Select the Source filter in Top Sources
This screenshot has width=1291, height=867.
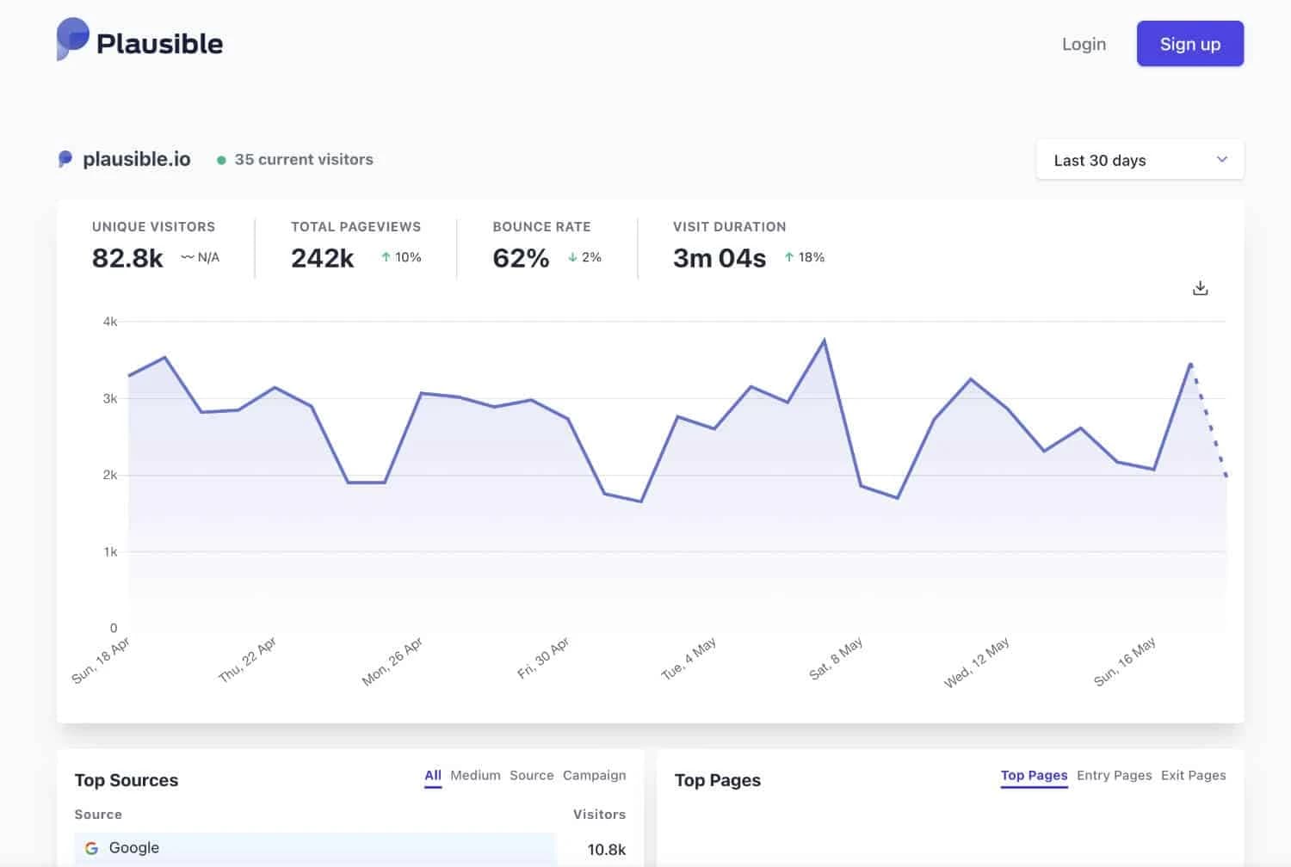pos(531,775)
